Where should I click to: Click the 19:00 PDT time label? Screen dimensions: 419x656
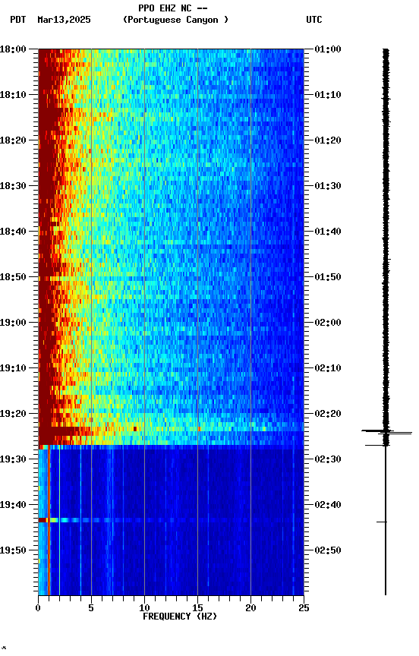(x=13, y=323)
